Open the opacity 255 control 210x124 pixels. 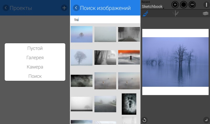coord(192,5)
